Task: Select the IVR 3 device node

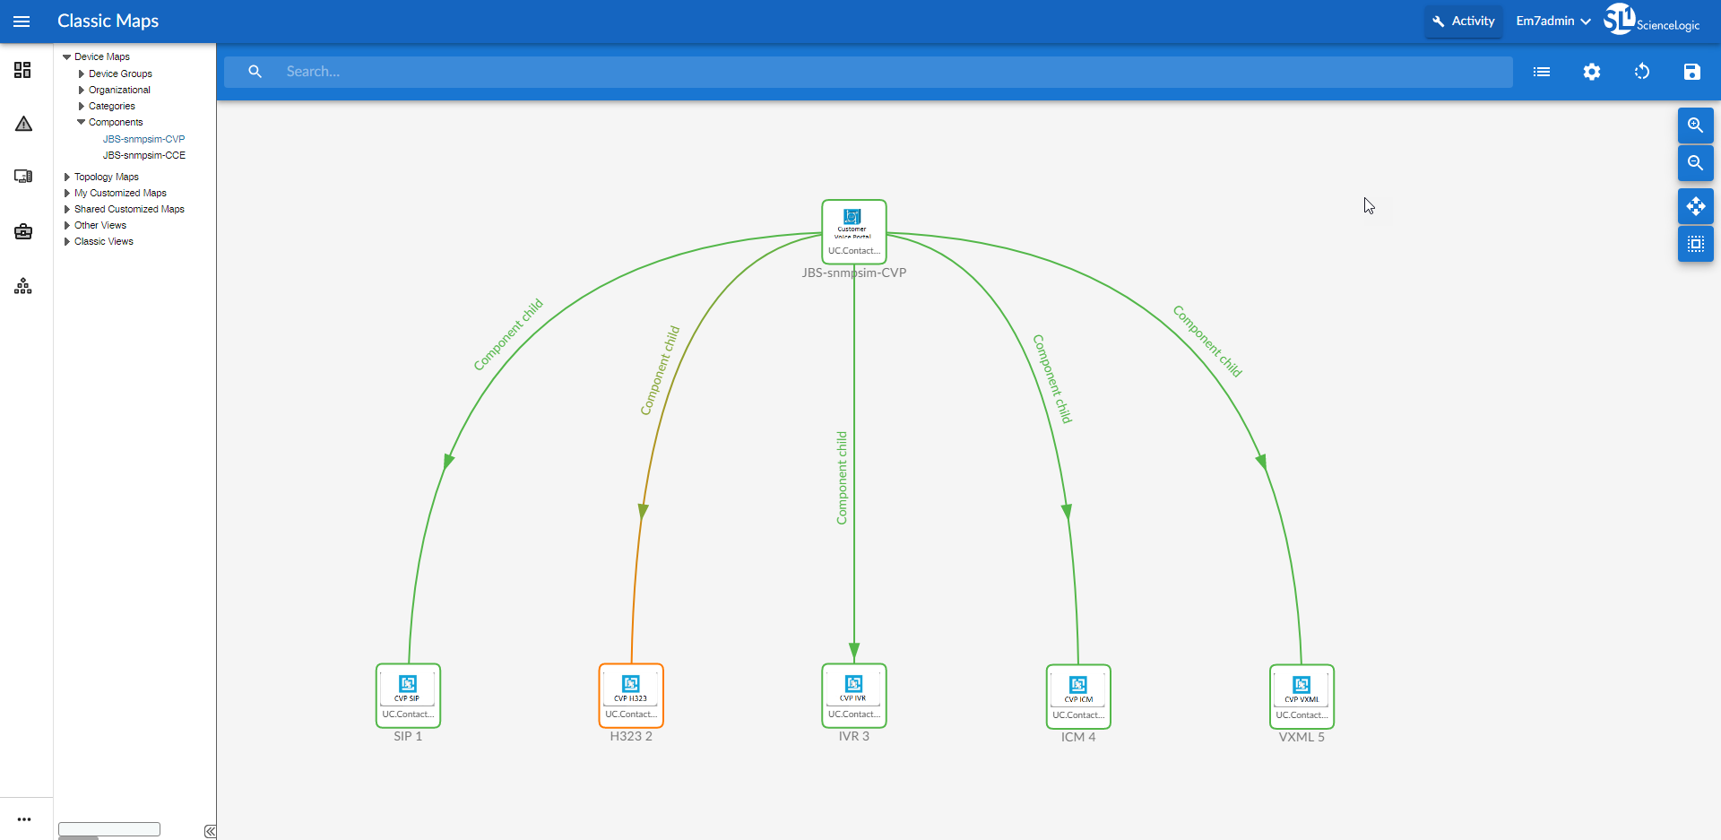Action: tap(854, 696)
